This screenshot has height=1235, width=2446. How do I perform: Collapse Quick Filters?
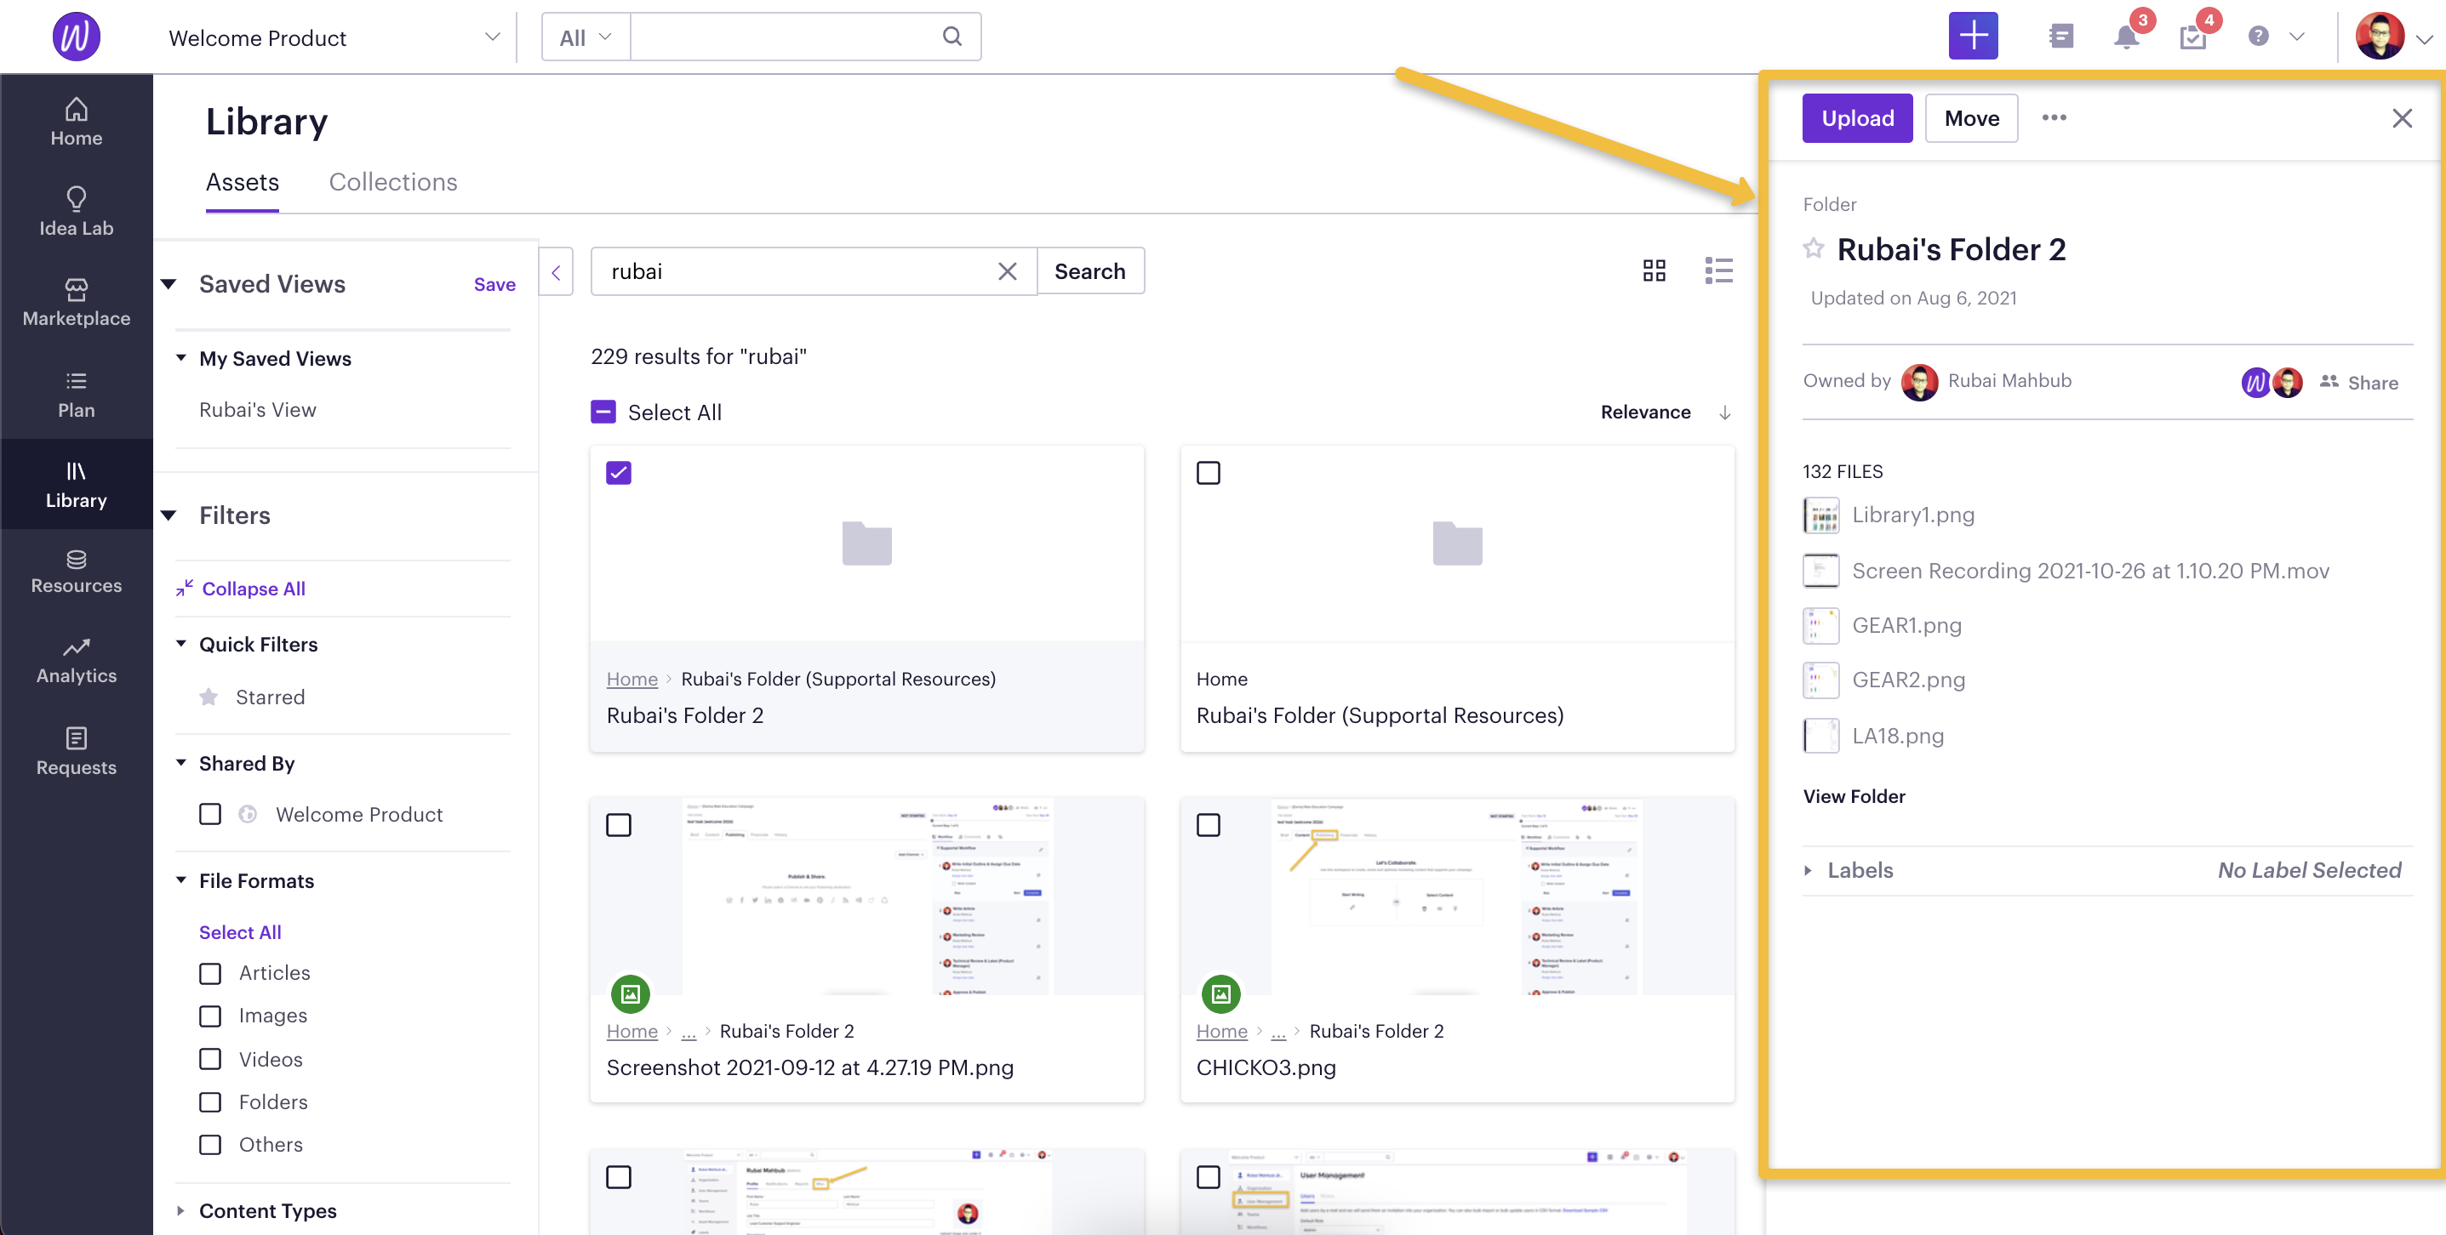[x=180, y=644]
